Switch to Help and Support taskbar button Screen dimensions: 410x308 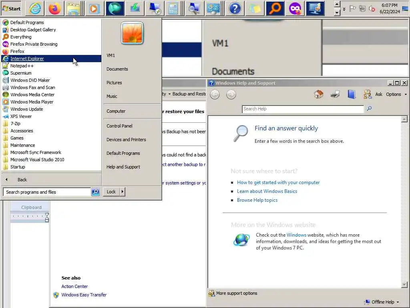point(235,8)
